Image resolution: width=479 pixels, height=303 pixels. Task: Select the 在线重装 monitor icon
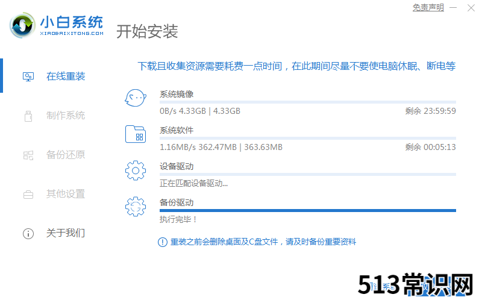[28, 77]
